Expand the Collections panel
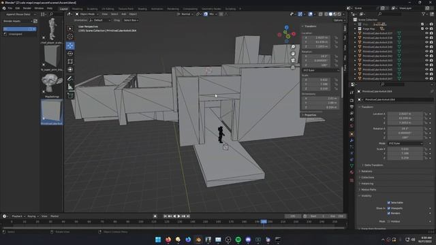Image resolution: width=436 pixels, height=245 pixels. (367, 178)
